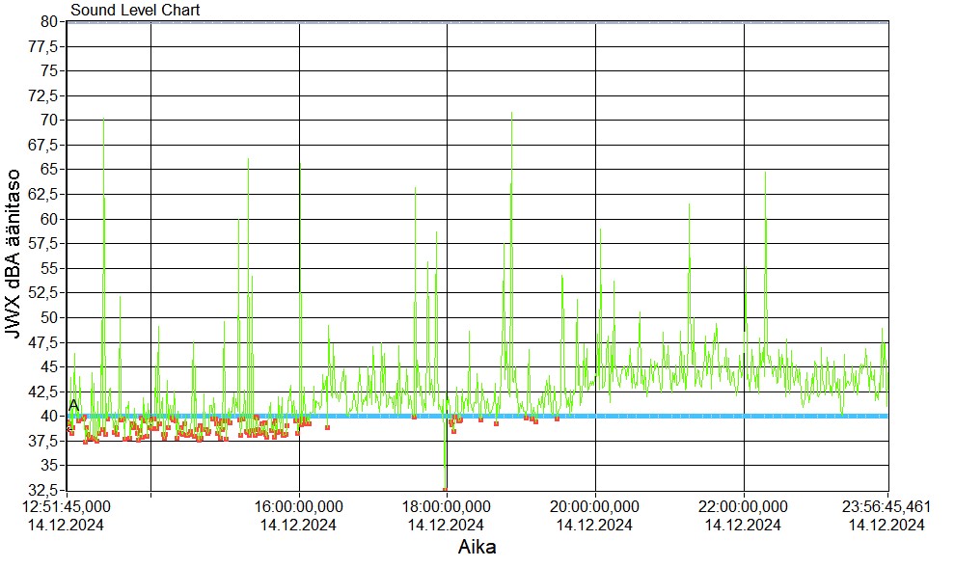Screen dimensions: 955x567
Task: Click the first green spike reaching 70 dB
Action: coord(103,120)
